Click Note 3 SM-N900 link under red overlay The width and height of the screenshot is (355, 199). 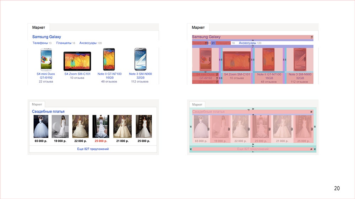click(x=300, y=76)
